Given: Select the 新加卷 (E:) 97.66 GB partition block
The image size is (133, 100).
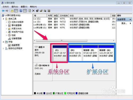Looking at the screenshot, I should (90, 53).
